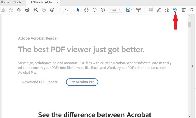The height and width of the screenshot is (118, 196).
Task: Upload the file using the cloud icon
Action: [19, 10]
